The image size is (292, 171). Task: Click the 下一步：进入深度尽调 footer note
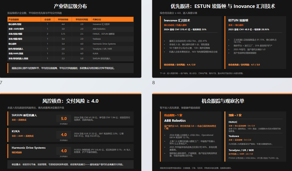coord(201,73)
